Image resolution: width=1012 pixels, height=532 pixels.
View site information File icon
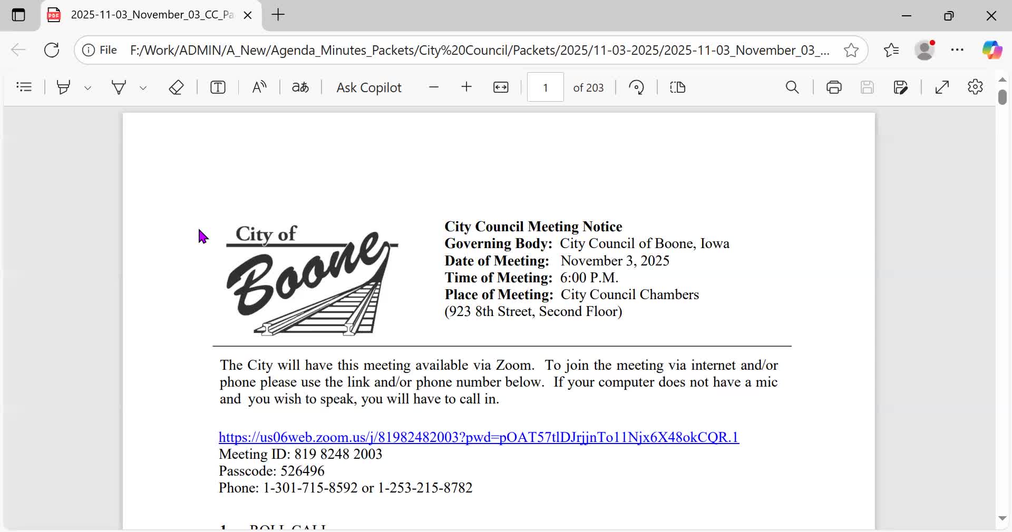[x=100, y=50]
